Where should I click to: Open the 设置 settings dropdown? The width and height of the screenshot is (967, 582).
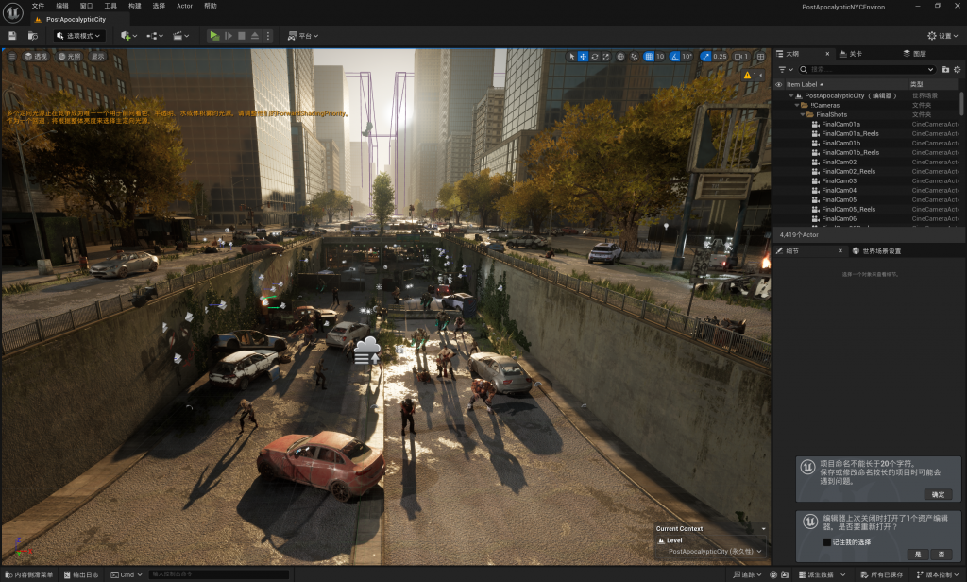[x=943, y=36]
